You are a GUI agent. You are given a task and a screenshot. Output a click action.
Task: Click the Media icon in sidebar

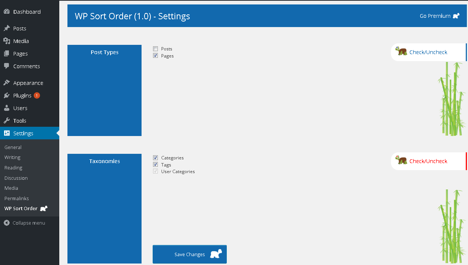7,41
